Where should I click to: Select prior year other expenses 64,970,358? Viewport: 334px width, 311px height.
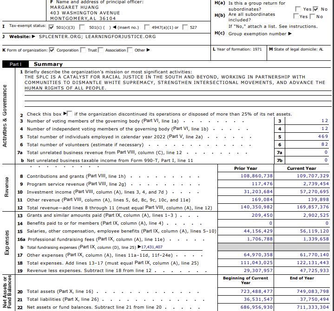click(x=258, y=254)
